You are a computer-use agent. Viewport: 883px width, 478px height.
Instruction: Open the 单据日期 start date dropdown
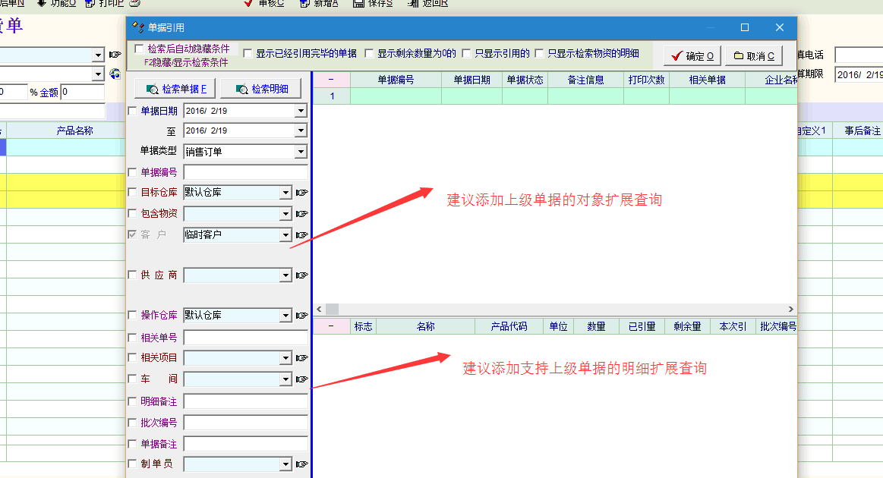[x=301, y=112]
